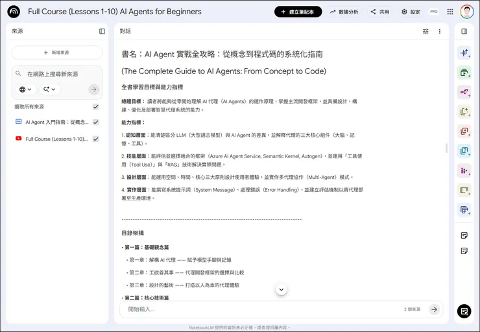480x332 pixels.
Task: Click 新增來源 add source button
Action: tap(57, 53)
